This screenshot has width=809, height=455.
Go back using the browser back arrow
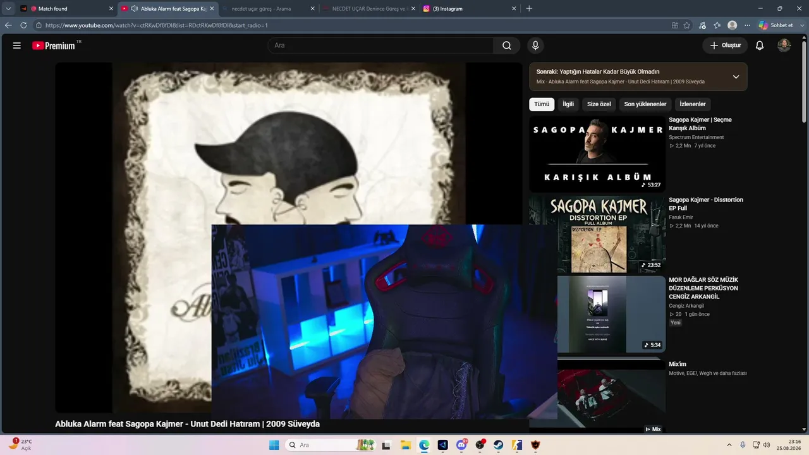8,25
